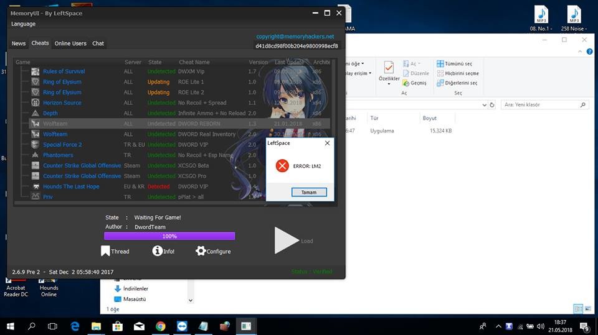Click Geçmiş in Explorer ribbon

(415, 83)
